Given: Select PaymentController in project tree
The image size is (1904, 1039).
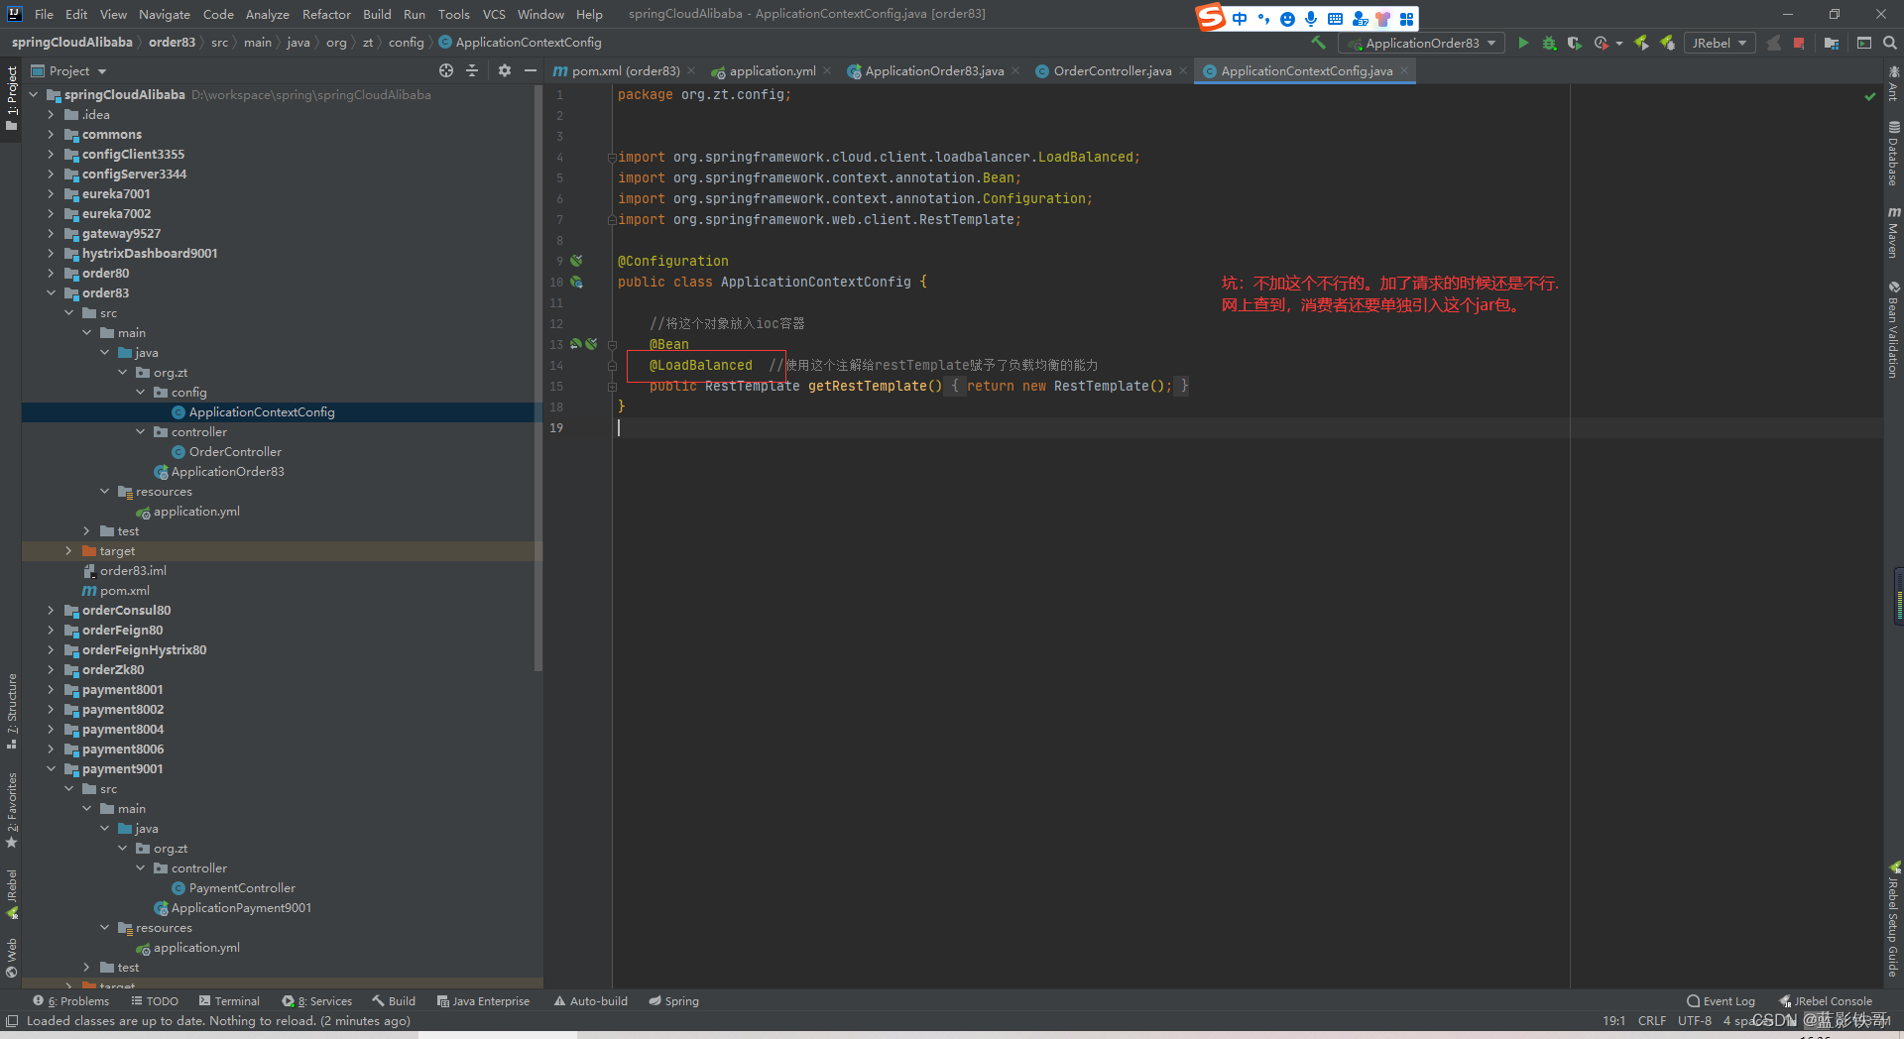Looking at the screenshot, I should coord(242,888).
